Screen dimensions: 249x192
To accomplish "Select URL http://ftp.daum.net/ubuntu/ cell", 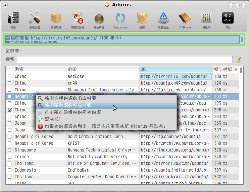I will click(x=176, y=136).
